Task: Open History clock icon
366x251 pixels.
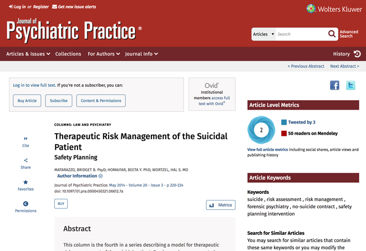Action: point(357,54)
